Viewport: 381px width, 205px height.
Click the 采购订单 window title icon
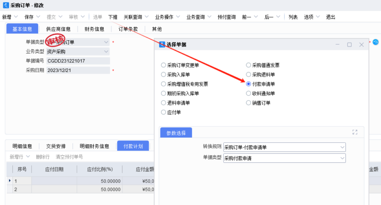[6, 5]
